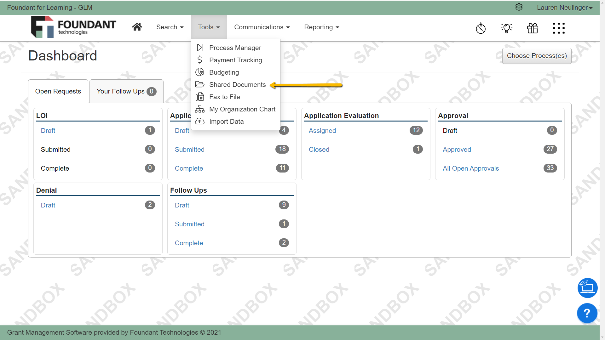Click the Import Data upload icon
The width and height of the screenshot is (605, 340).
(x=200, y=121)
